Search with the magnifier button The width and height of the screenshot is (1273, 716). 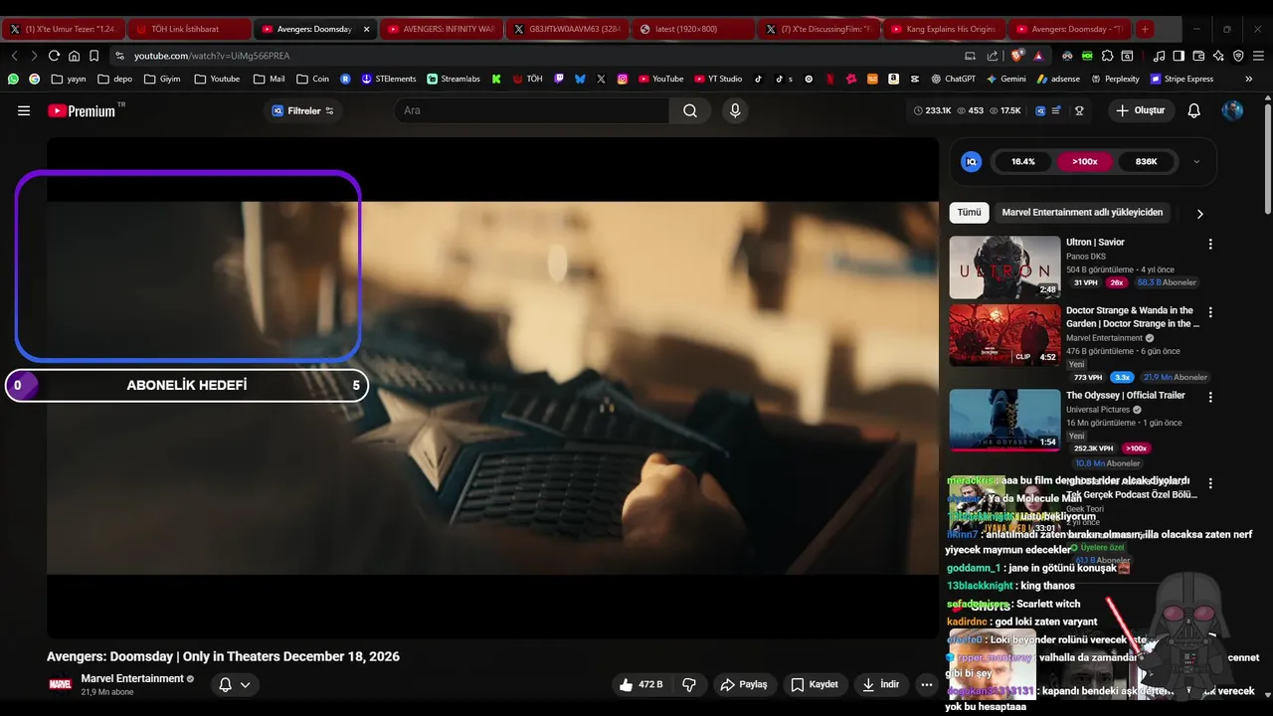coord(690,110)
